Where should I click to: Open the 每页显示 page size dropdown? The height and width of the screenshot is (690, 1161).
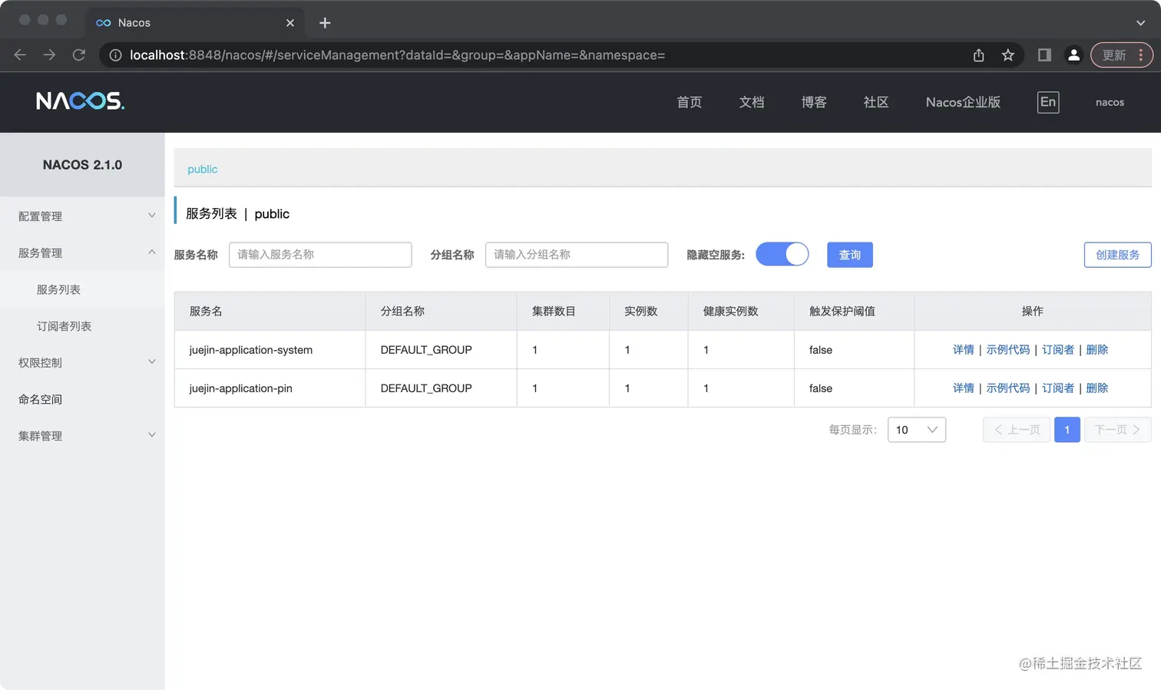(917, 430)
